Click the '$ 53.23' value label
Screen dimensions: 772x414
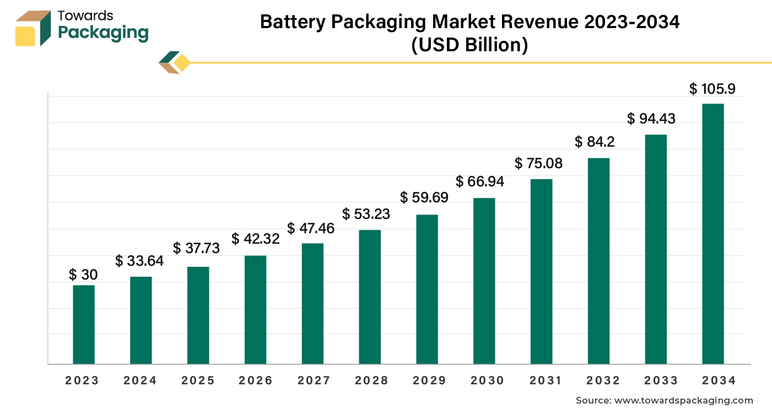point(366,214)
